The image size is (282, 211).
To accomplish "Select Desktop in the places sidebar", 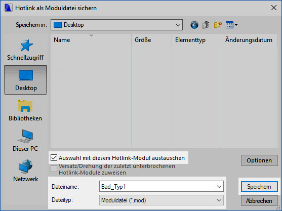I will coord(25,80).
